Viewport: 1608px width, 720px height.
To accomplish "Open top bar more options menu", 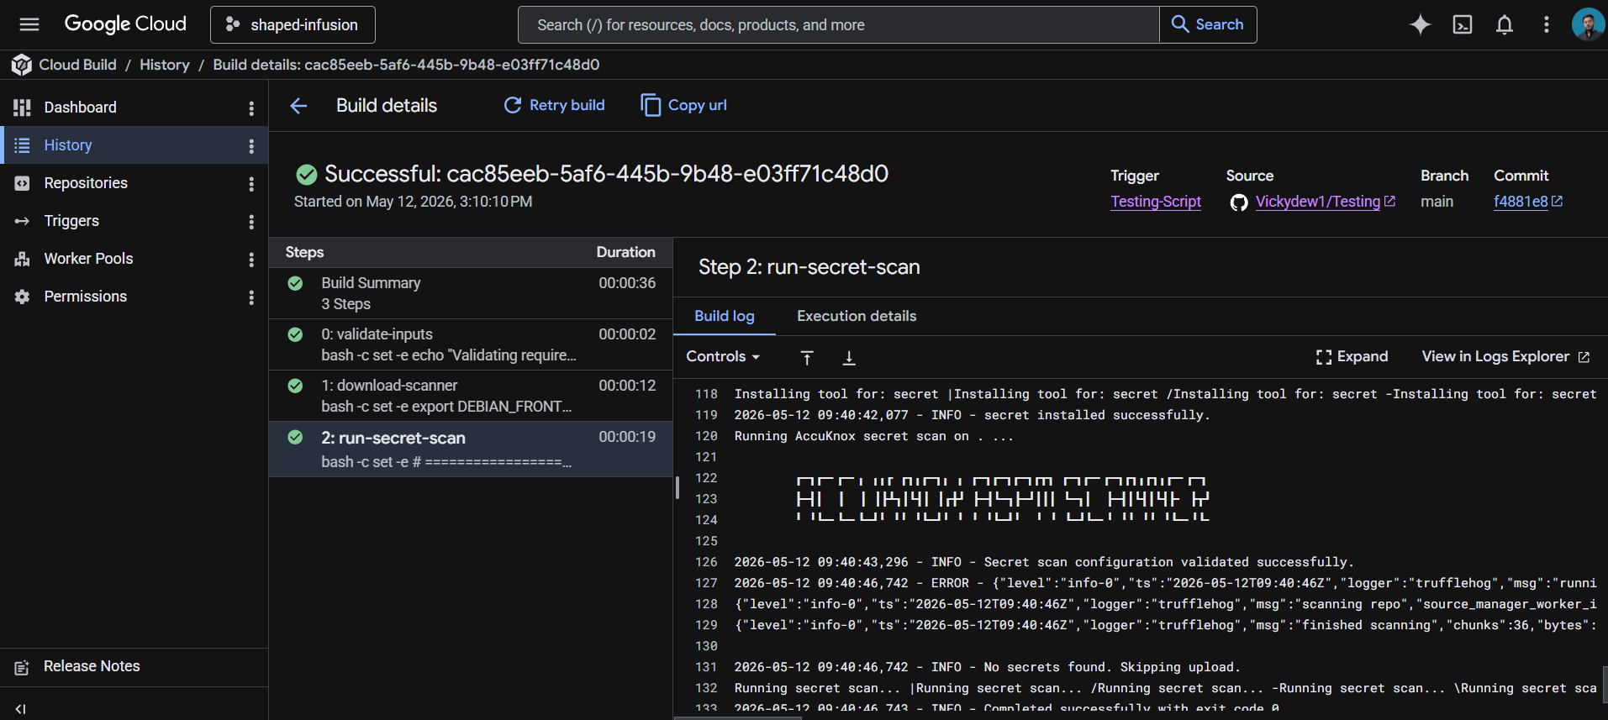I will point(1546,24).
